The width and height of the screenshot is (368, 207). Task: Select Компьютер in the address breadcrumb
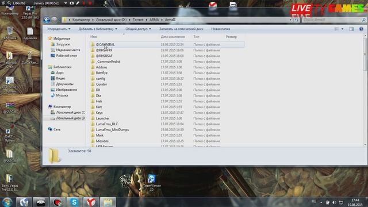point(81,20)
